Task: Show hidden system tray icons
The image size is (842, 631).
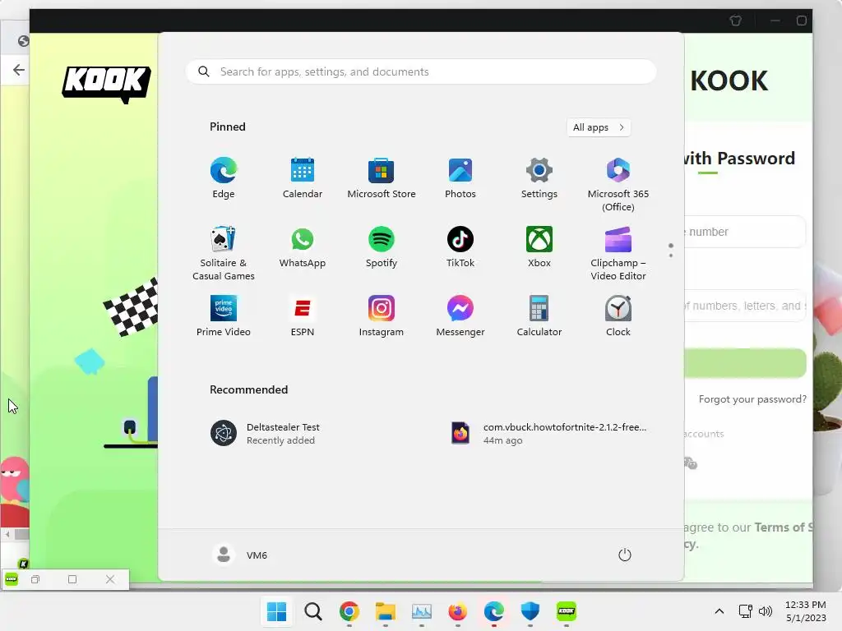Action: (x=719, y=611)
